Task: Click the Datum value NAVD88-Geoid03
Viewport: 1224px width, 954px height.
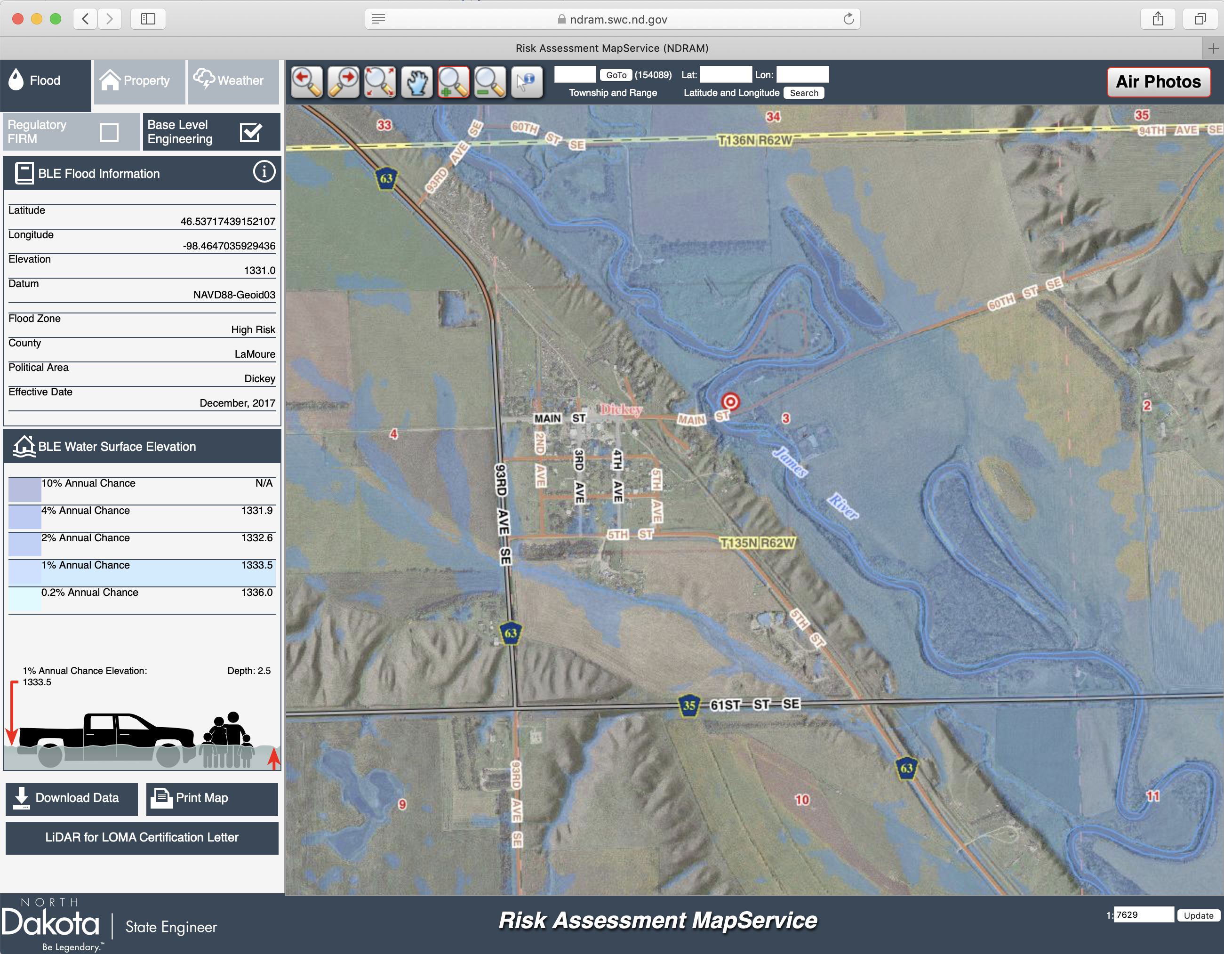Action: [234, 295]
